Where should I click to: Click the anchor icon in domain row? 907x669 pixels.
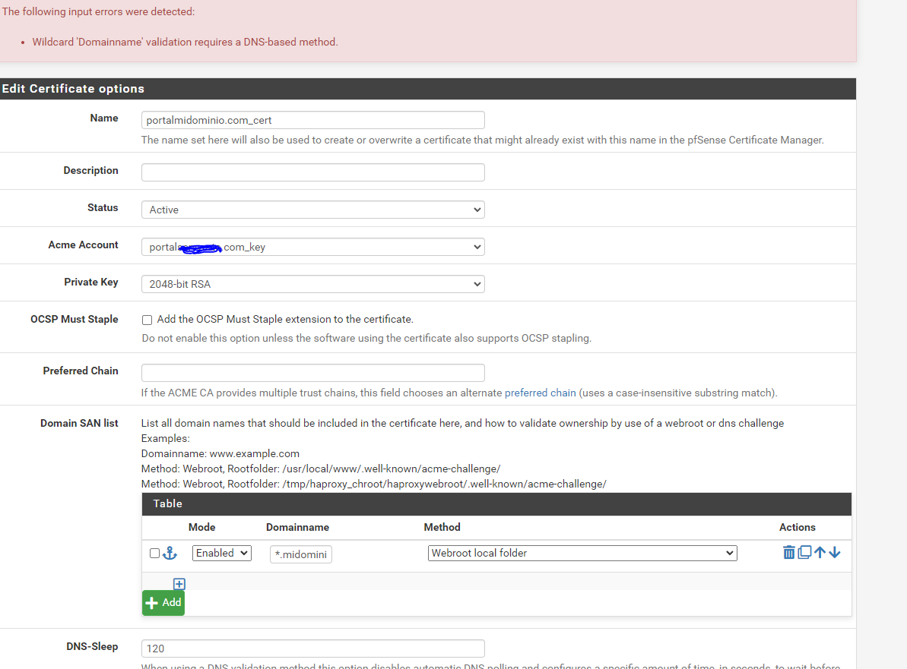pos(170,554)
